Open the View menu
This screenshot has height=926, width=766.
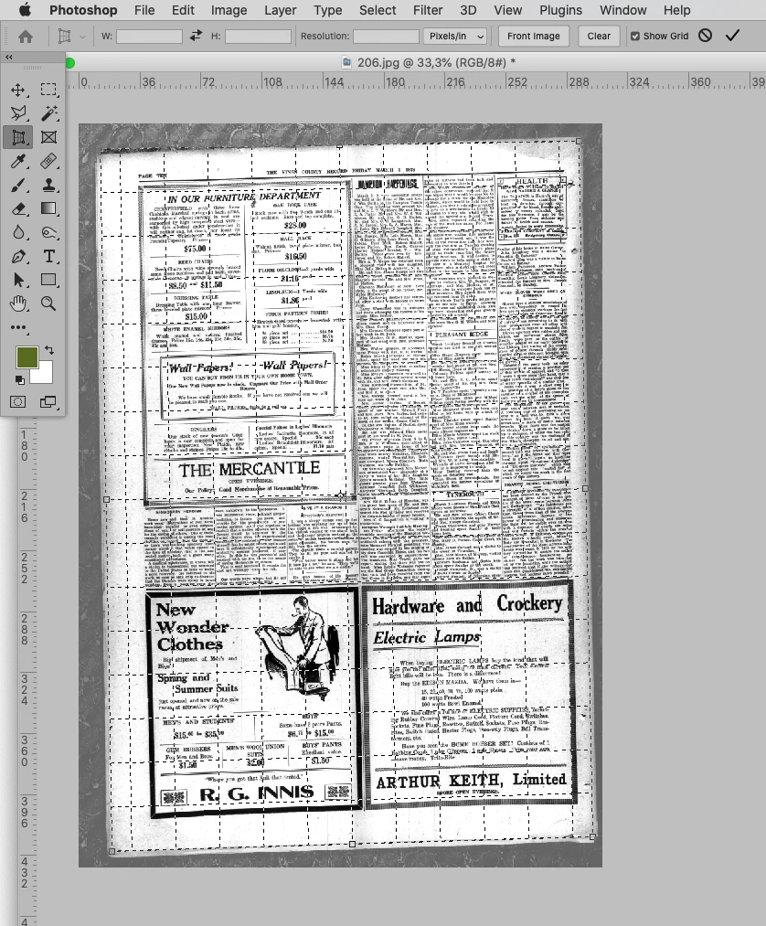(508, 10)
